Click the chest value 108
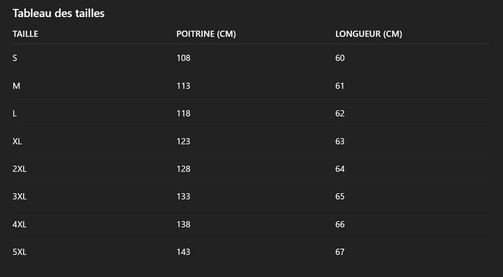The width and height of the screenshot is (503, 277). pyautogui.click(x=184, y=58)
